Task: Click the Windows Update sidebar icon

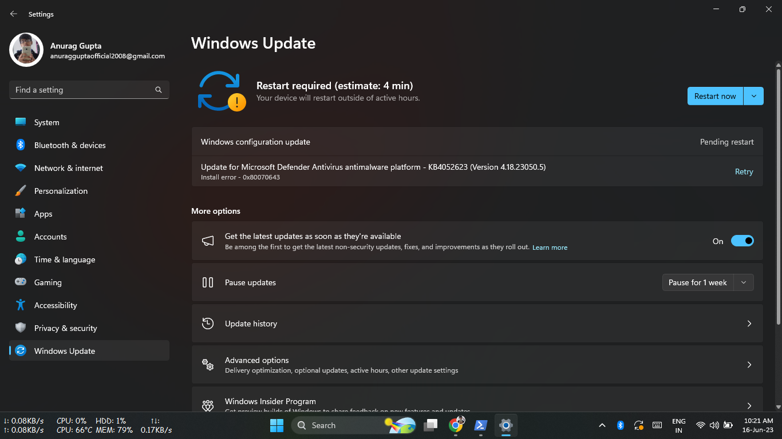Action: click(x=21, y=350)
